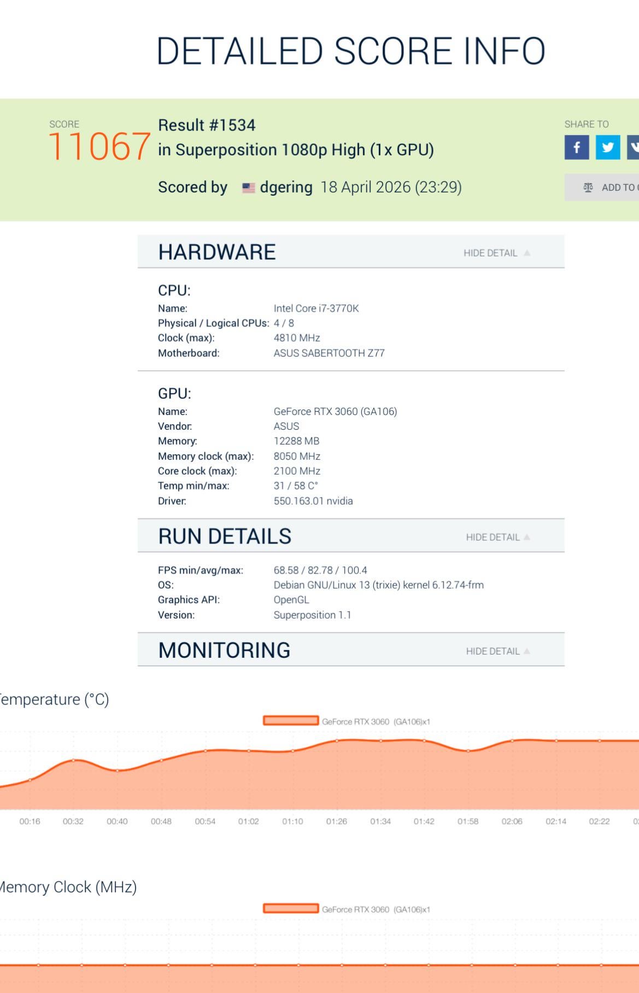Toggle RTX 3060 series in Temperature legend

pyautogui.click(x=291, y=721)
